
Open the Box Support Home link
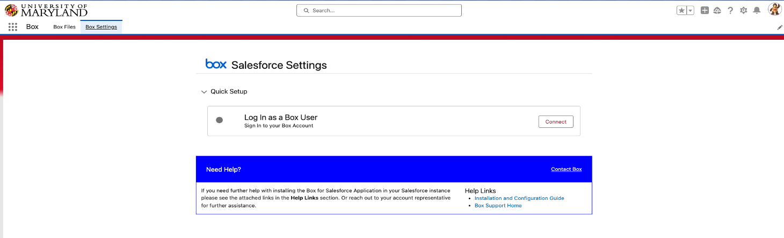point(498,206)
